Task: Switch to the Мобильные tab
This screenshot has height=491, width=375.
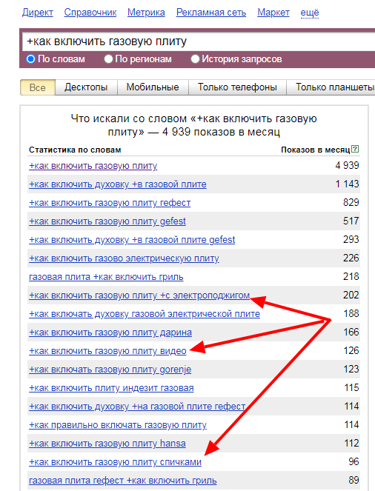Action: pos(153,87)
